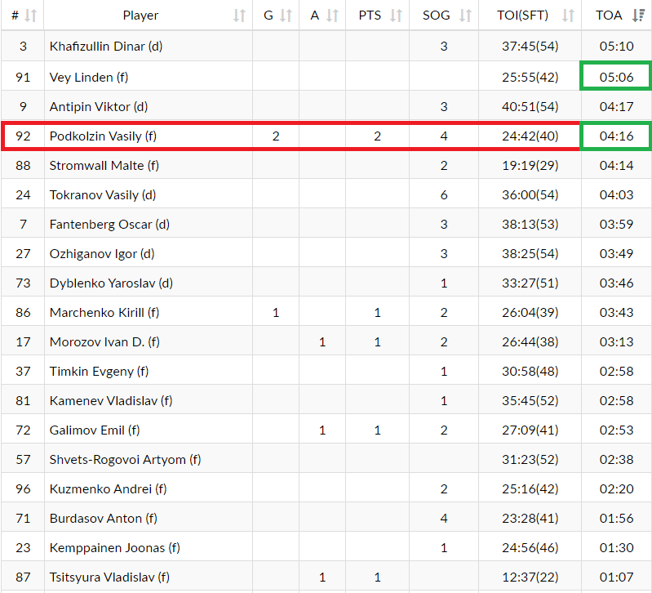Image resolution: width=652 pixels, height=593 pixels.
Task: Open Vey Linden player entry
Action: click(88, 78)
